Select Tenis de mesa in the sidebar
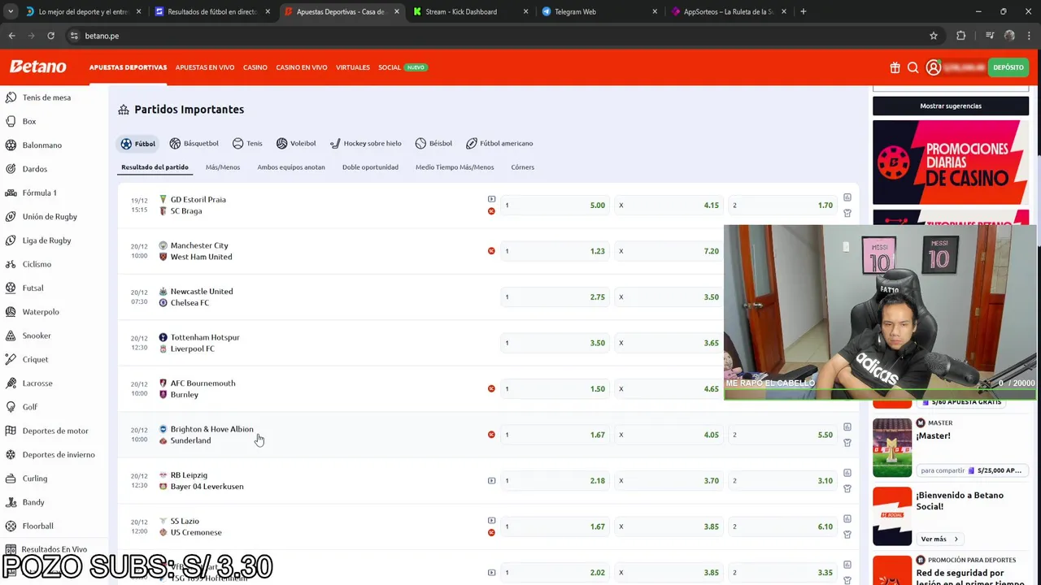 tap(46, 97)
